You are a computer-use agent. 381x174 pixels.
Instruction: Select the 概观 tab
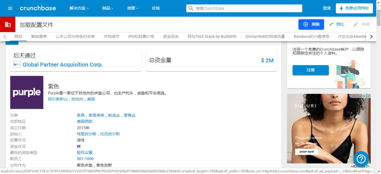coord(18,37)
